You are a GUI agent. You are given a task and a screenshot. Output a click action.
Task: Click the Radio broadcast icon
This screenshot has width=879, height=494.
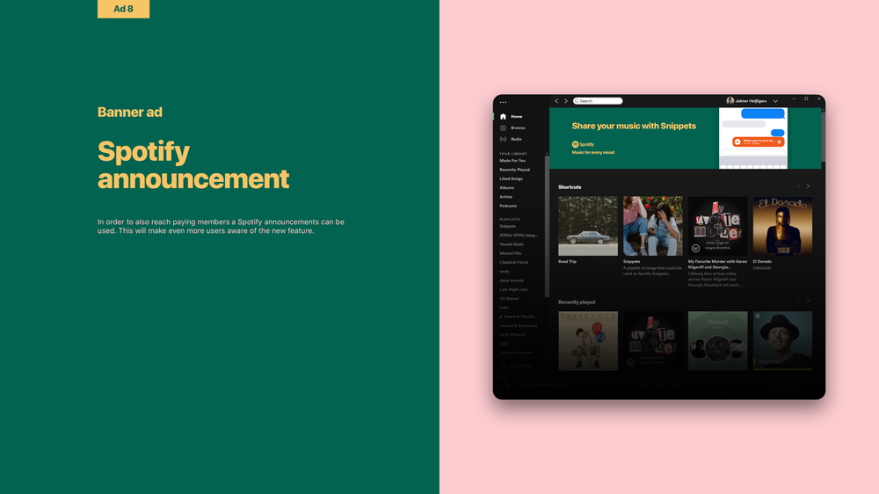503,139
